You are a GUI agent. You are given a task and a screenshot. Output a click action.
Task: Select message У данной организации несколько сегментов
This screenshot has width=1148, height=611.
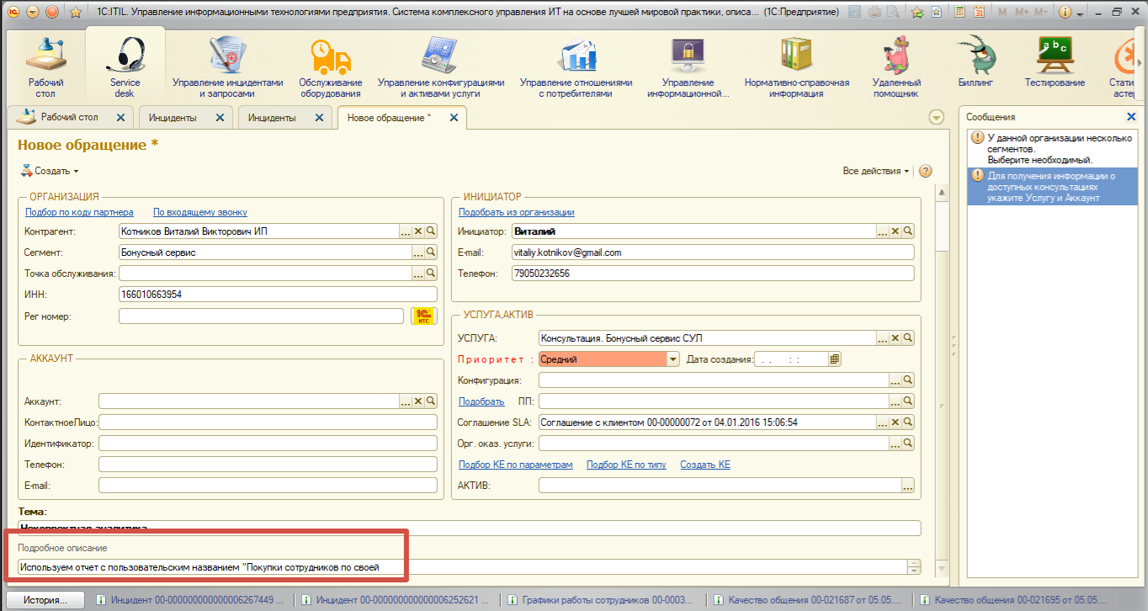click(x=1052, y=147)
